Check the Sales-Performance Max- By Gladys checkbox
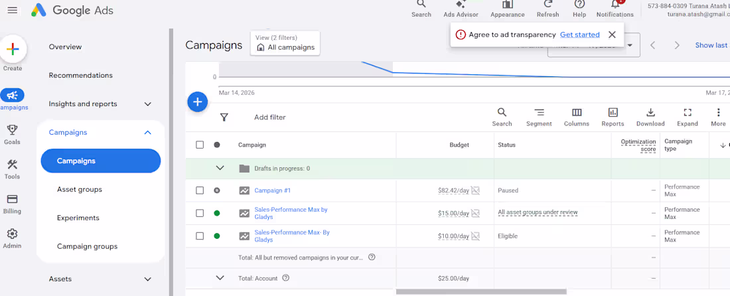The image size is (730, 296). (200, 236)
